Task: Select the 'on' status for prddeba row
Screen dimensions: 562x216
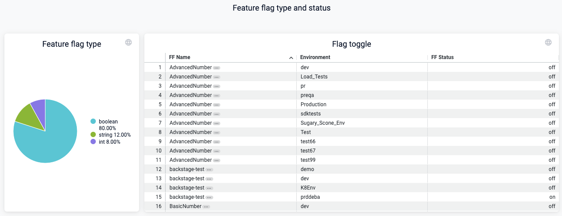Action: pyautogui.click(x=552, y=197)
